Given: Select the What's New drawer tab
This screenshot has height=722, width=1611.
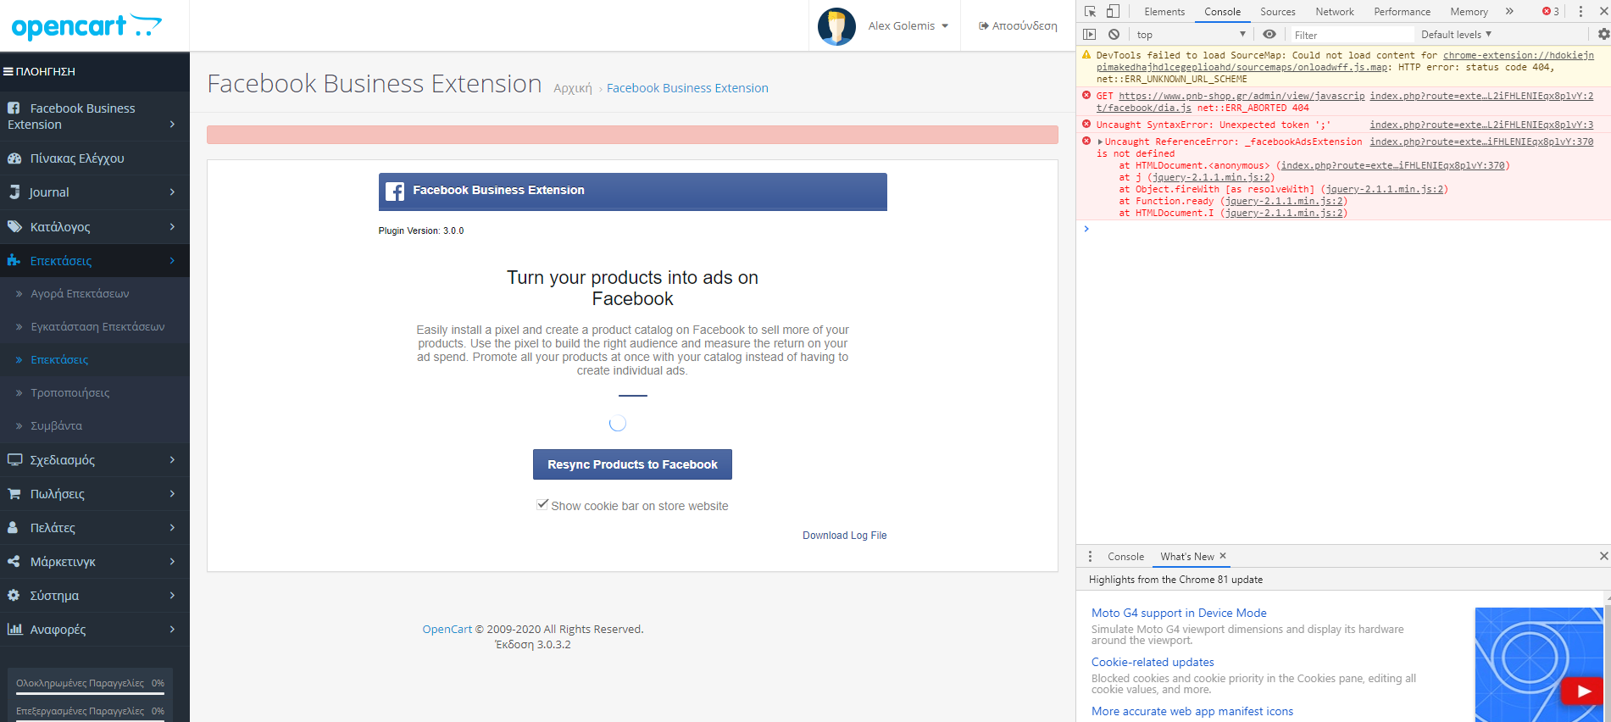Looking at the screenshot, I should click(x=1187, y=557).
